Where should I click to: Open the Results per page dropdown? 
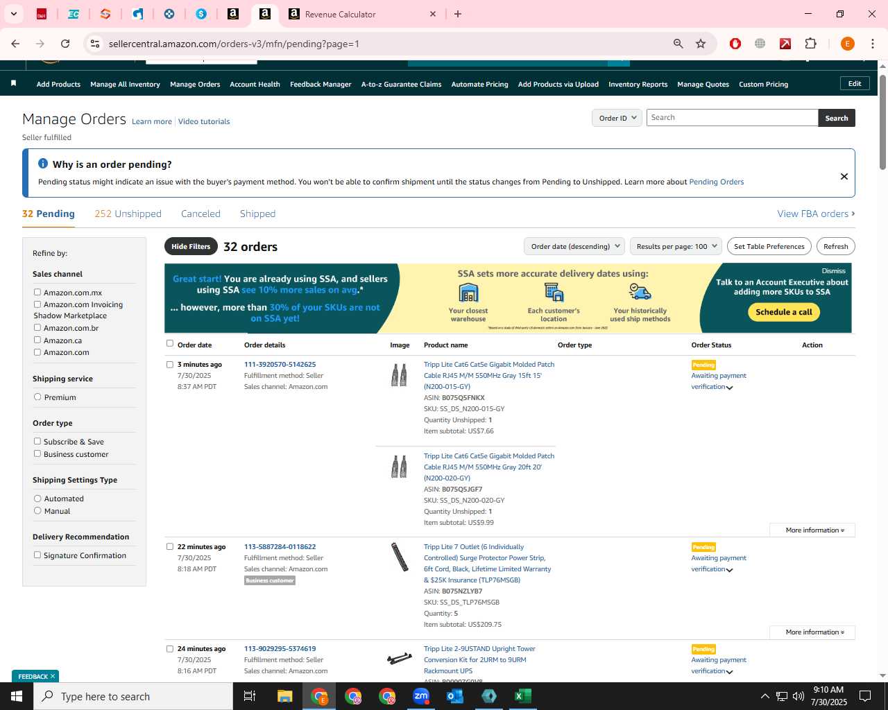pyautogui.click(x=676, y=246)
